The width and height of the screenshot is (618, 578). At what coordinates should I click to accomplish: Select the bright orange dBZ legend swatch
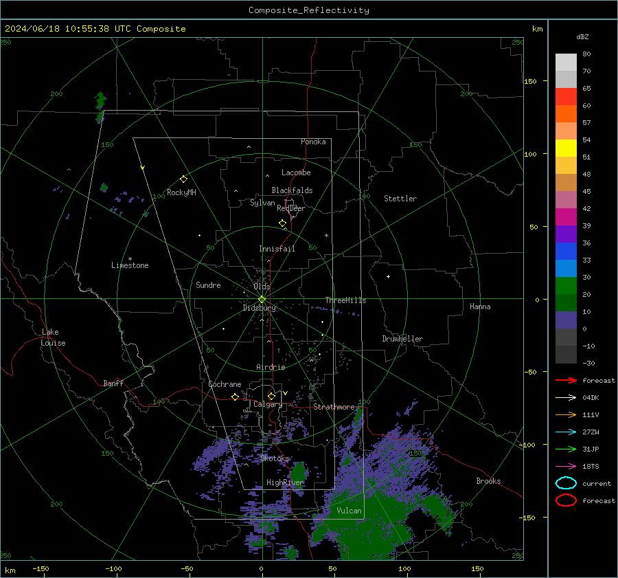[566, 113]
